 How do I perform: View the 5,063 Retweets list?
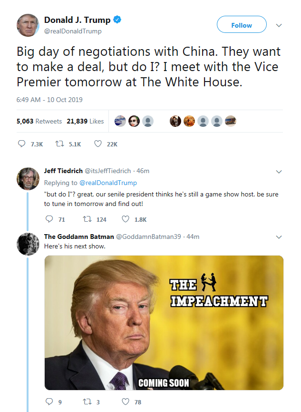click(x=39, y=121)
